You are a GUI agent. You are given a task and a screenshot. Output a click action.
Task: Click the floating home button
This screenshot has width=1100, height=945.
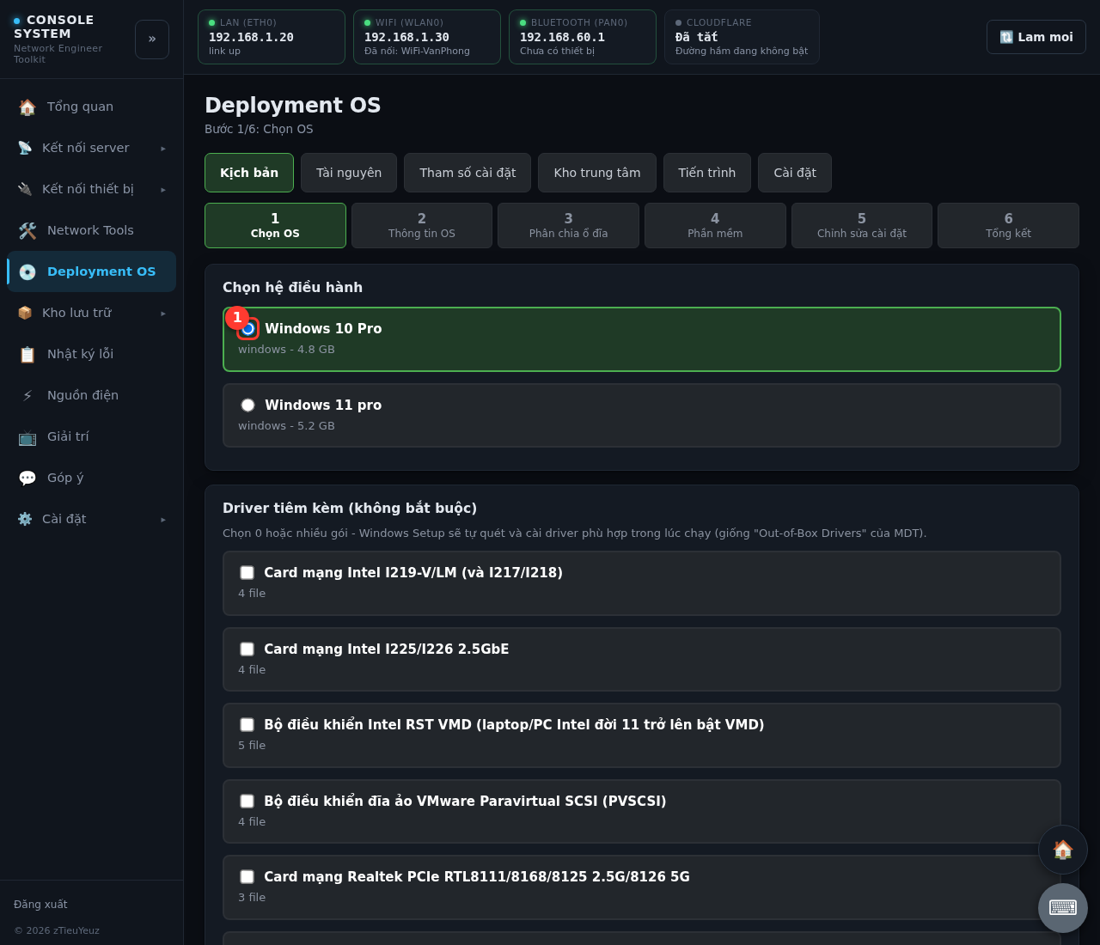tap(1063, 850)
